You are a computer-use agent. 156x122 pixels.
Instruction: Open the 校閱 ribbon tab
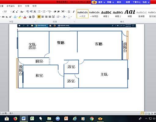click(x=27, y=6)
